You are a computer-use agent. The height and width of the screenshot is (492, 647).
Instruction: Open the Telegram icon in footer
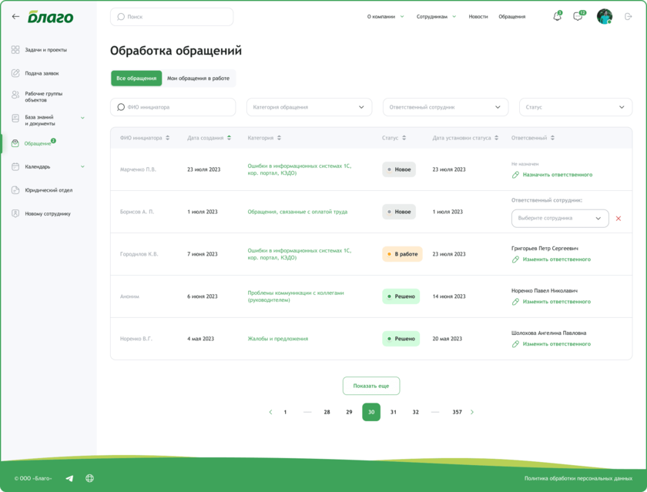tap(69, 478)
